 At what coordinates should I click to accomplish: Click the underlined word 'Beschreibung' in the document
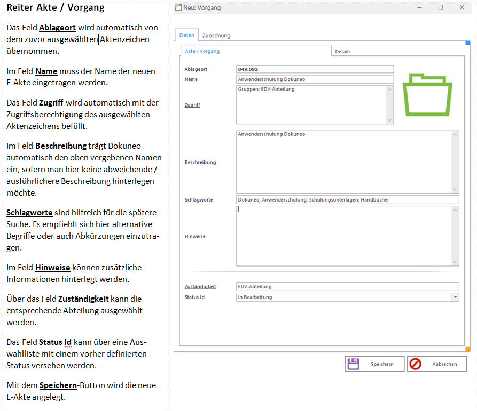61,146
